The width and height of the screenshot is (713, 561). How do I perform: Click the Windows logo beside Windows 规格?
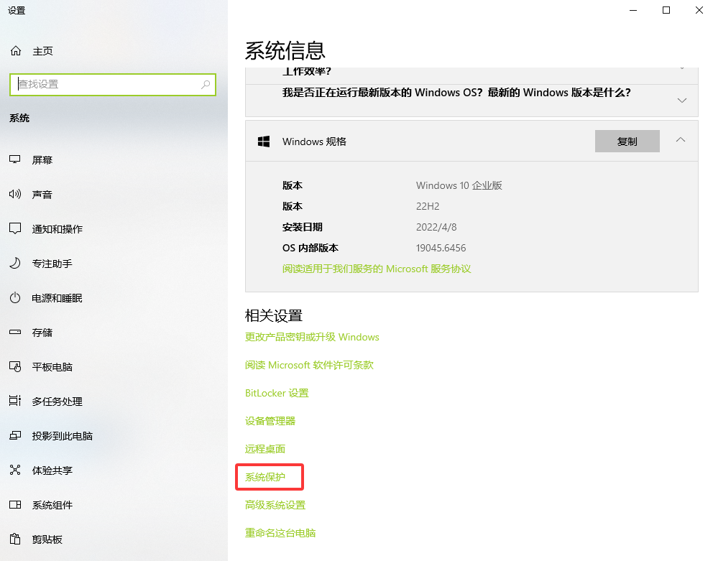[x=264, y=142]
